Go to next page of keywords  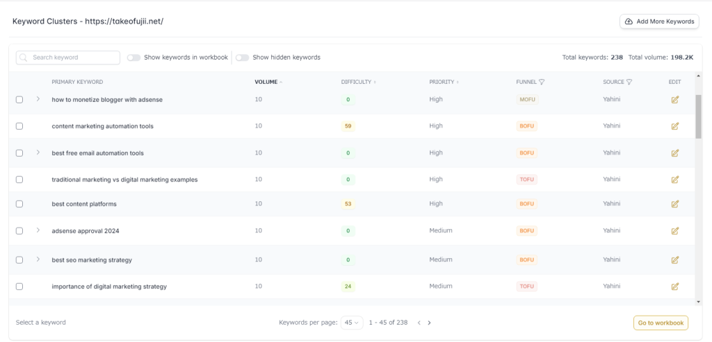click(x=429, y=323)
